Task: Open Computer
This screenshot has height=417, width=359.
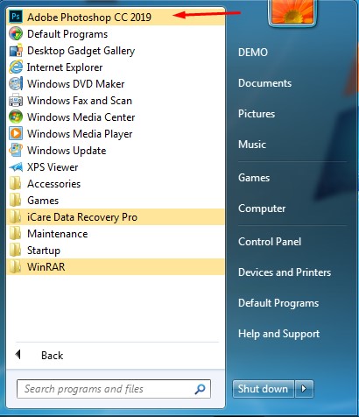Action: (x=262, y=208)
